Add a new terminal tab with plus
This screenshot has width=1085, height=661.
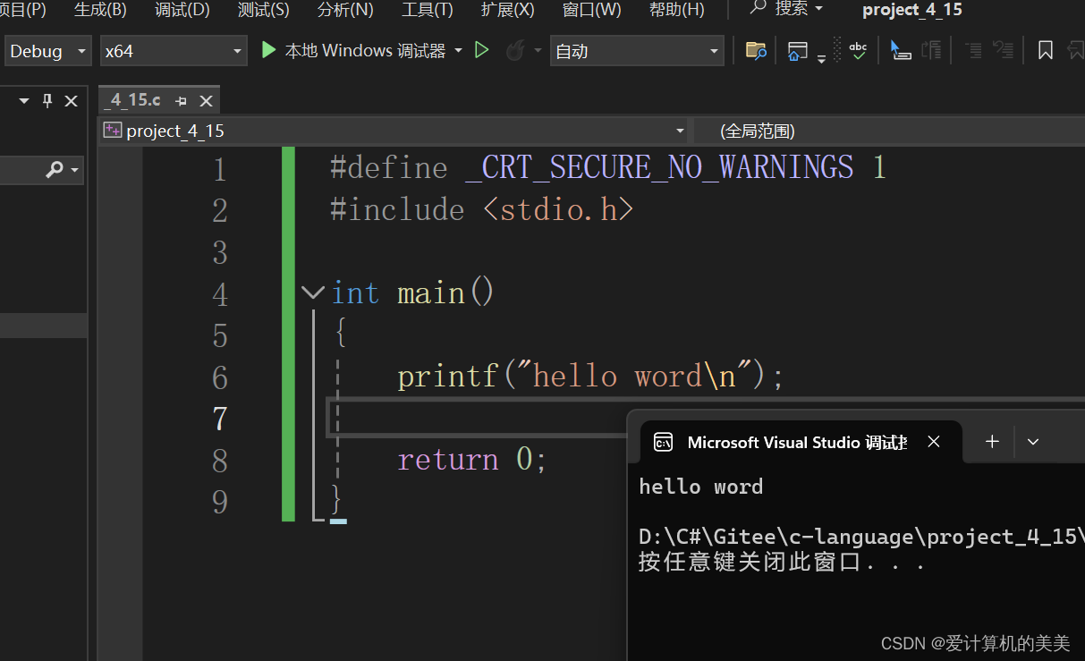pyautogui.click(x=992, y=442)
